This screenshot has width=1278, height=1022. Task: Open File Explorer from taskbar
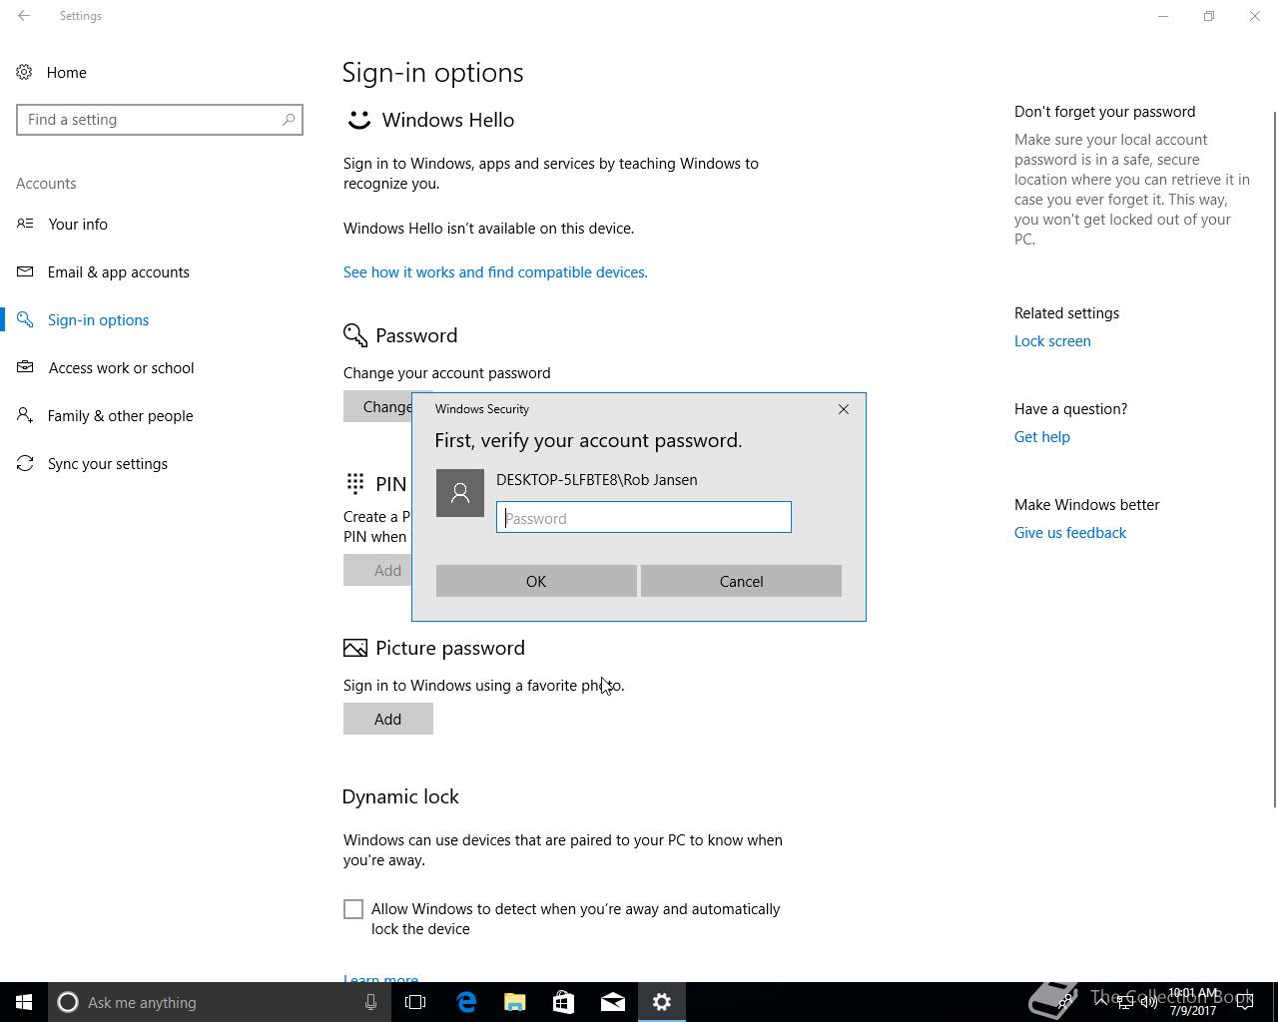[515, 1002]
